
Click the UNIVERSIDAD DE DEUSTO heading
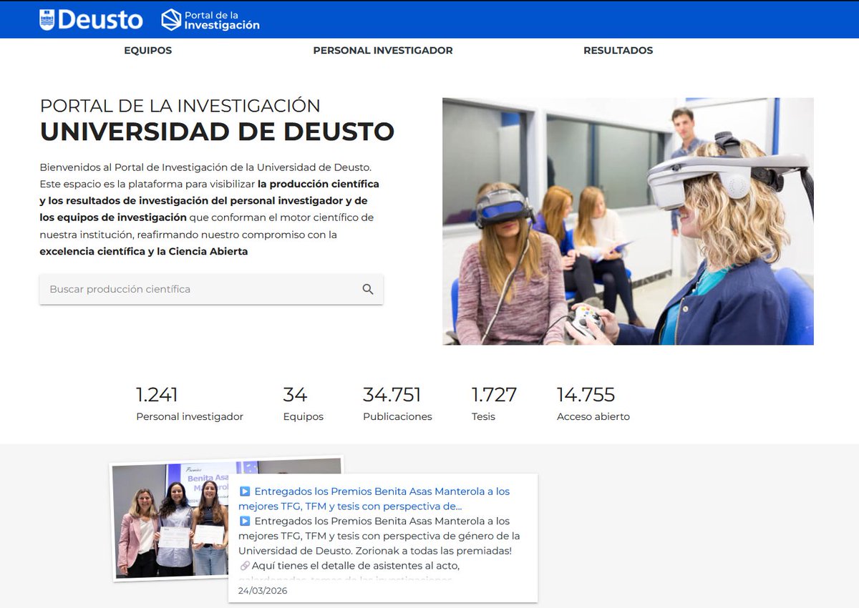point(217,132)
